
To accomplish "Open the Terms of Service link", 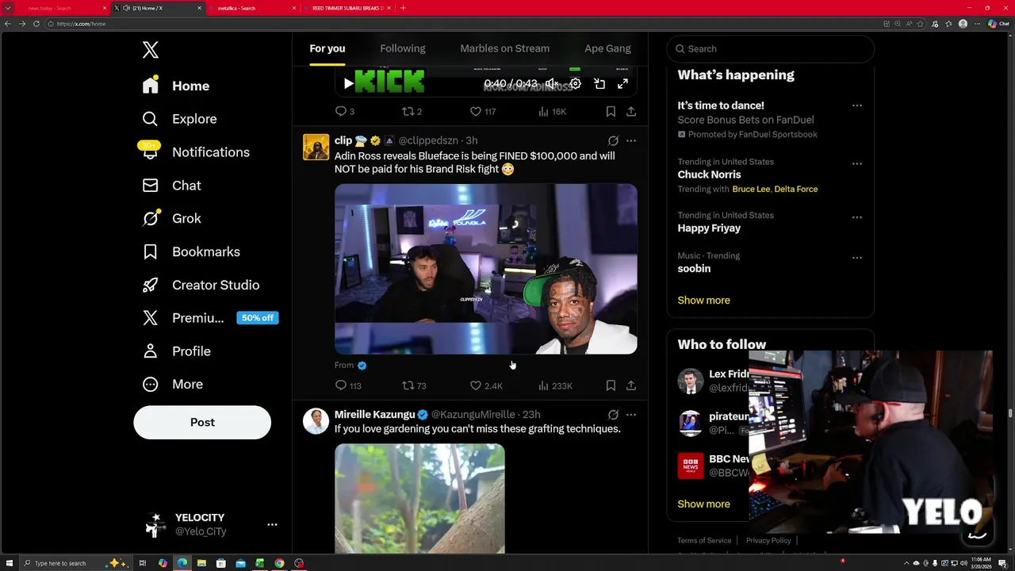I will (704, 540).
